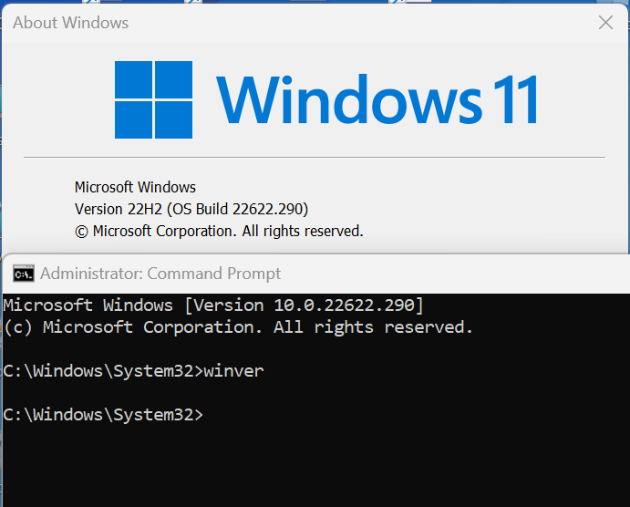Close the About Windows dialog
This screenshot has height=507, width=630.
(x=605, y=23)
